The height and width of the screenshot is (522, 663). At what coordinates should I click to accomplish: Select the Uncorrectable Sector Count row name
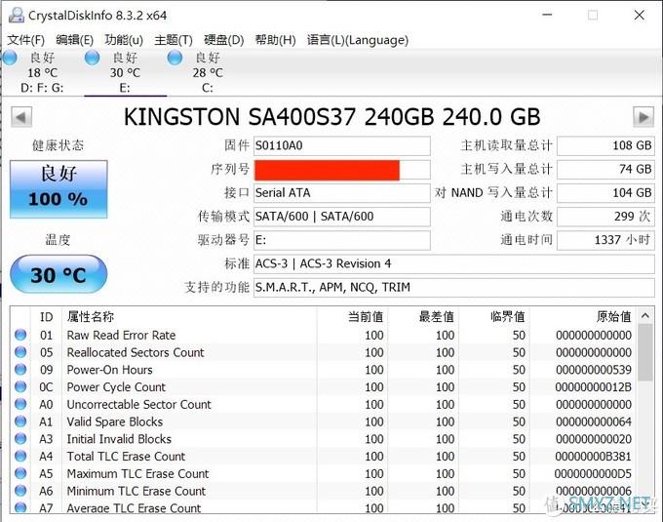[x=138, y=405]
